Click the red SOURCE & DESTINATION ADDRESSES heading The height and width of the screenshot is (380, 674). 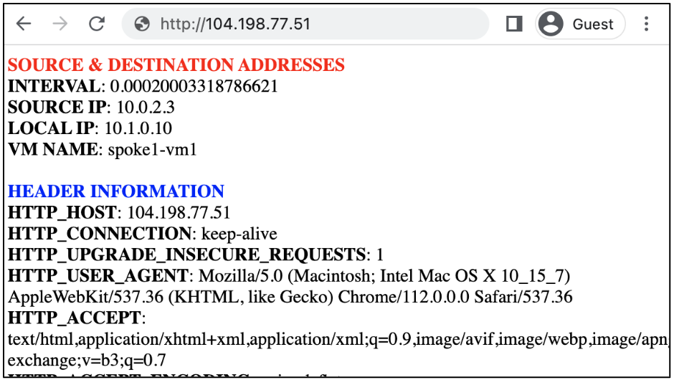tap(176, 65)
